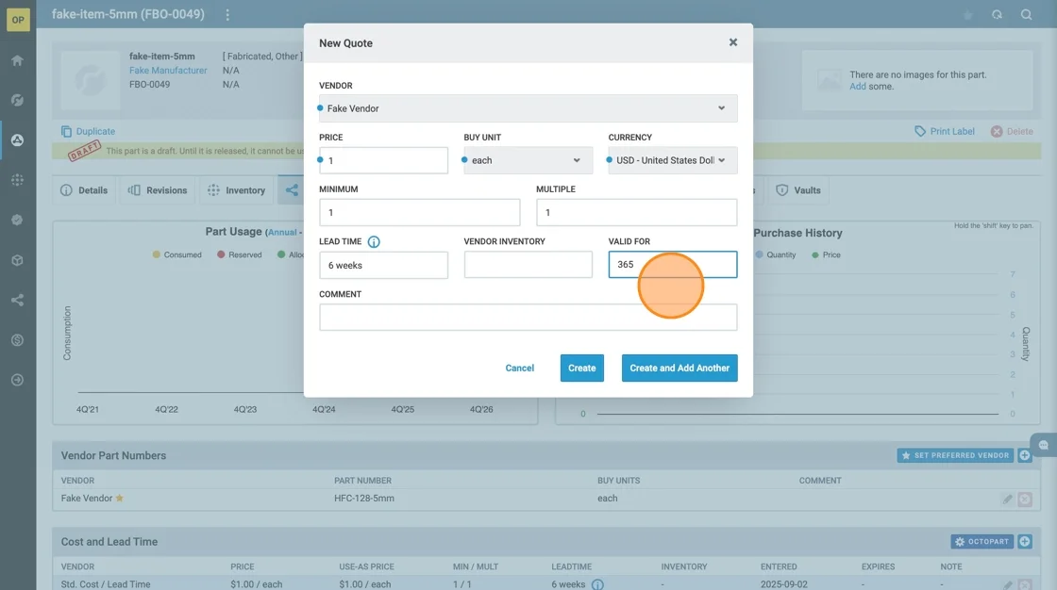Add a new Vendor Part Number with plus icon
Viewport: 1057px width, 590px height.
[1025, 455]
